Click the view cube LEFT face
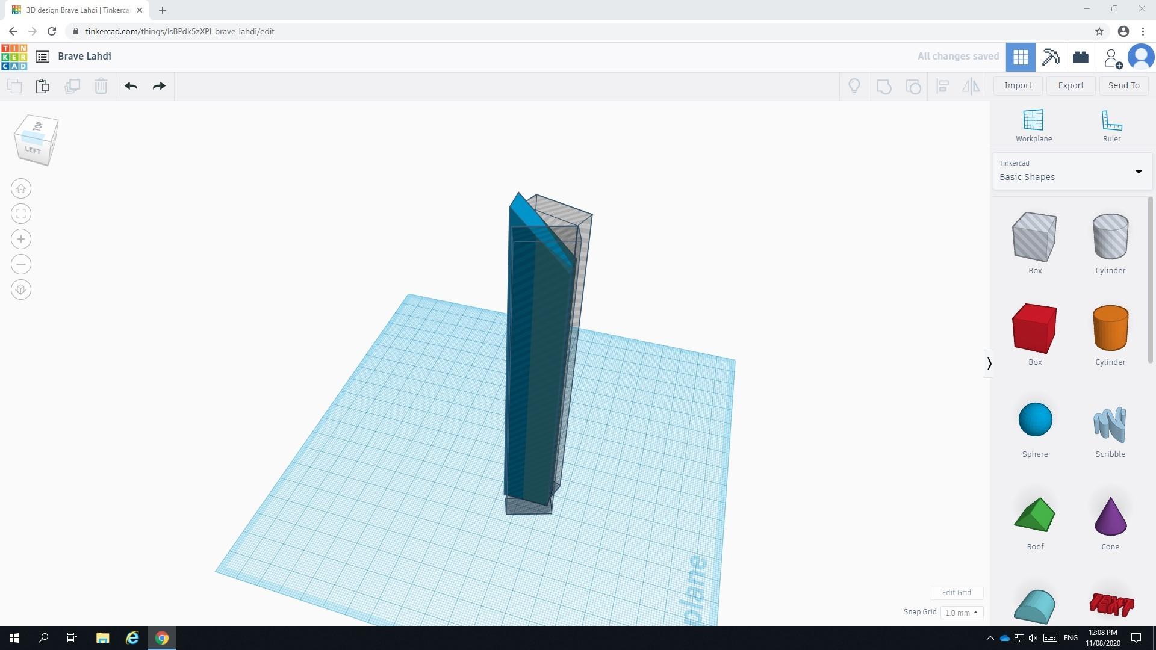 click(33, 150)
